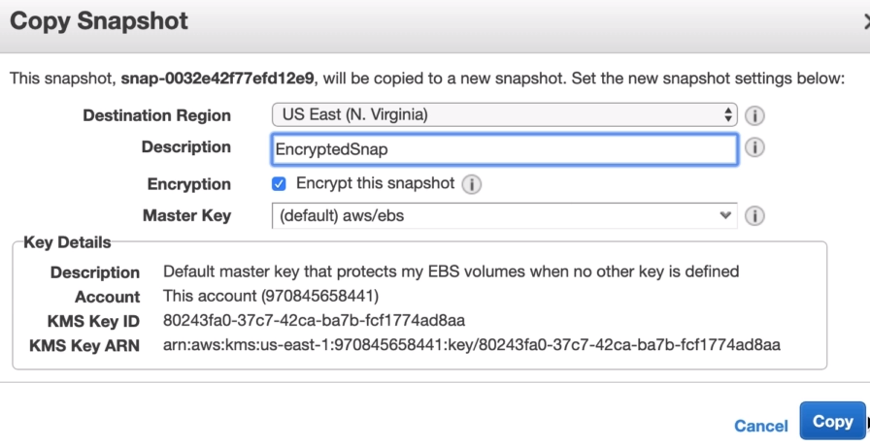
Task: Click info icon next to Description field
Action: pyautogui.click(x=754, y=148)
